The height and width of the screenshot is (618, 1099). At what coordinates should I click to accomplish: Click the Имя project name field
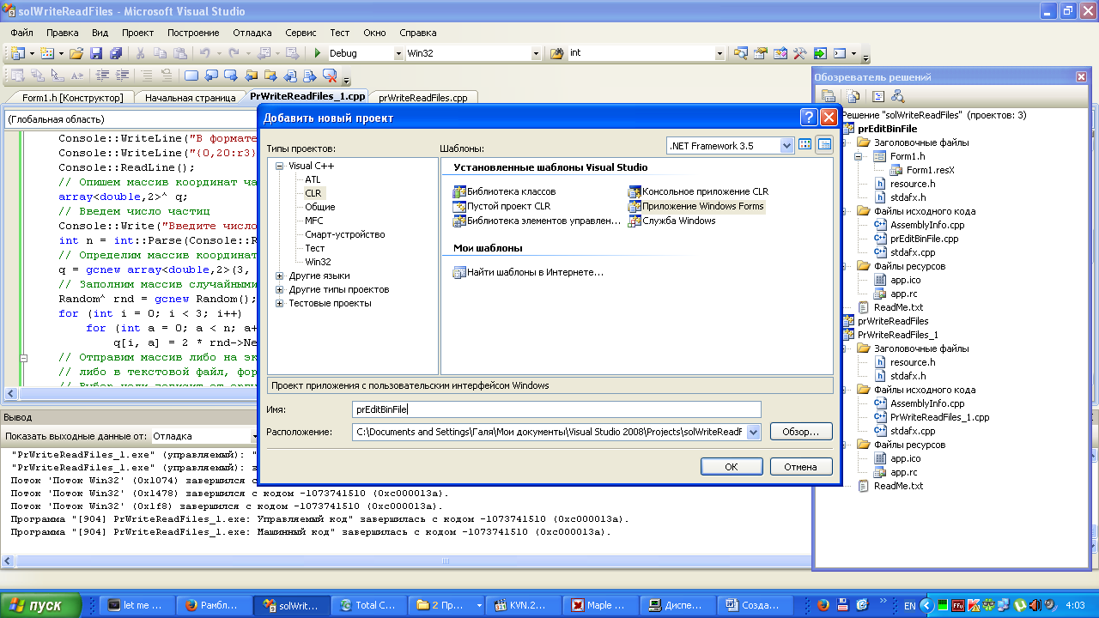coord(556,409)
